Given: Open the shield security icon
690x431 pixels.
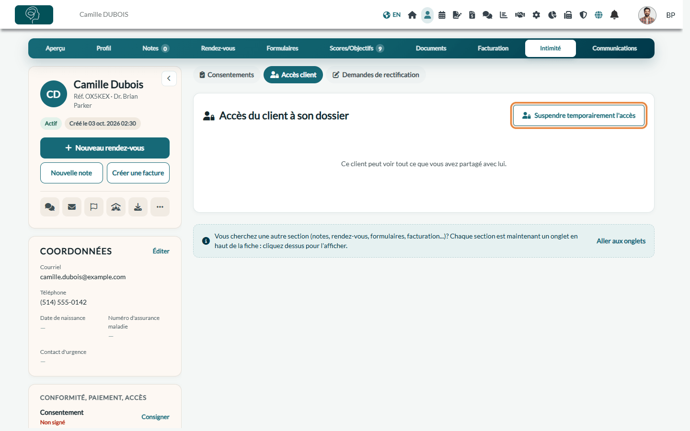Looking at the screenshot, I should 583,15.
